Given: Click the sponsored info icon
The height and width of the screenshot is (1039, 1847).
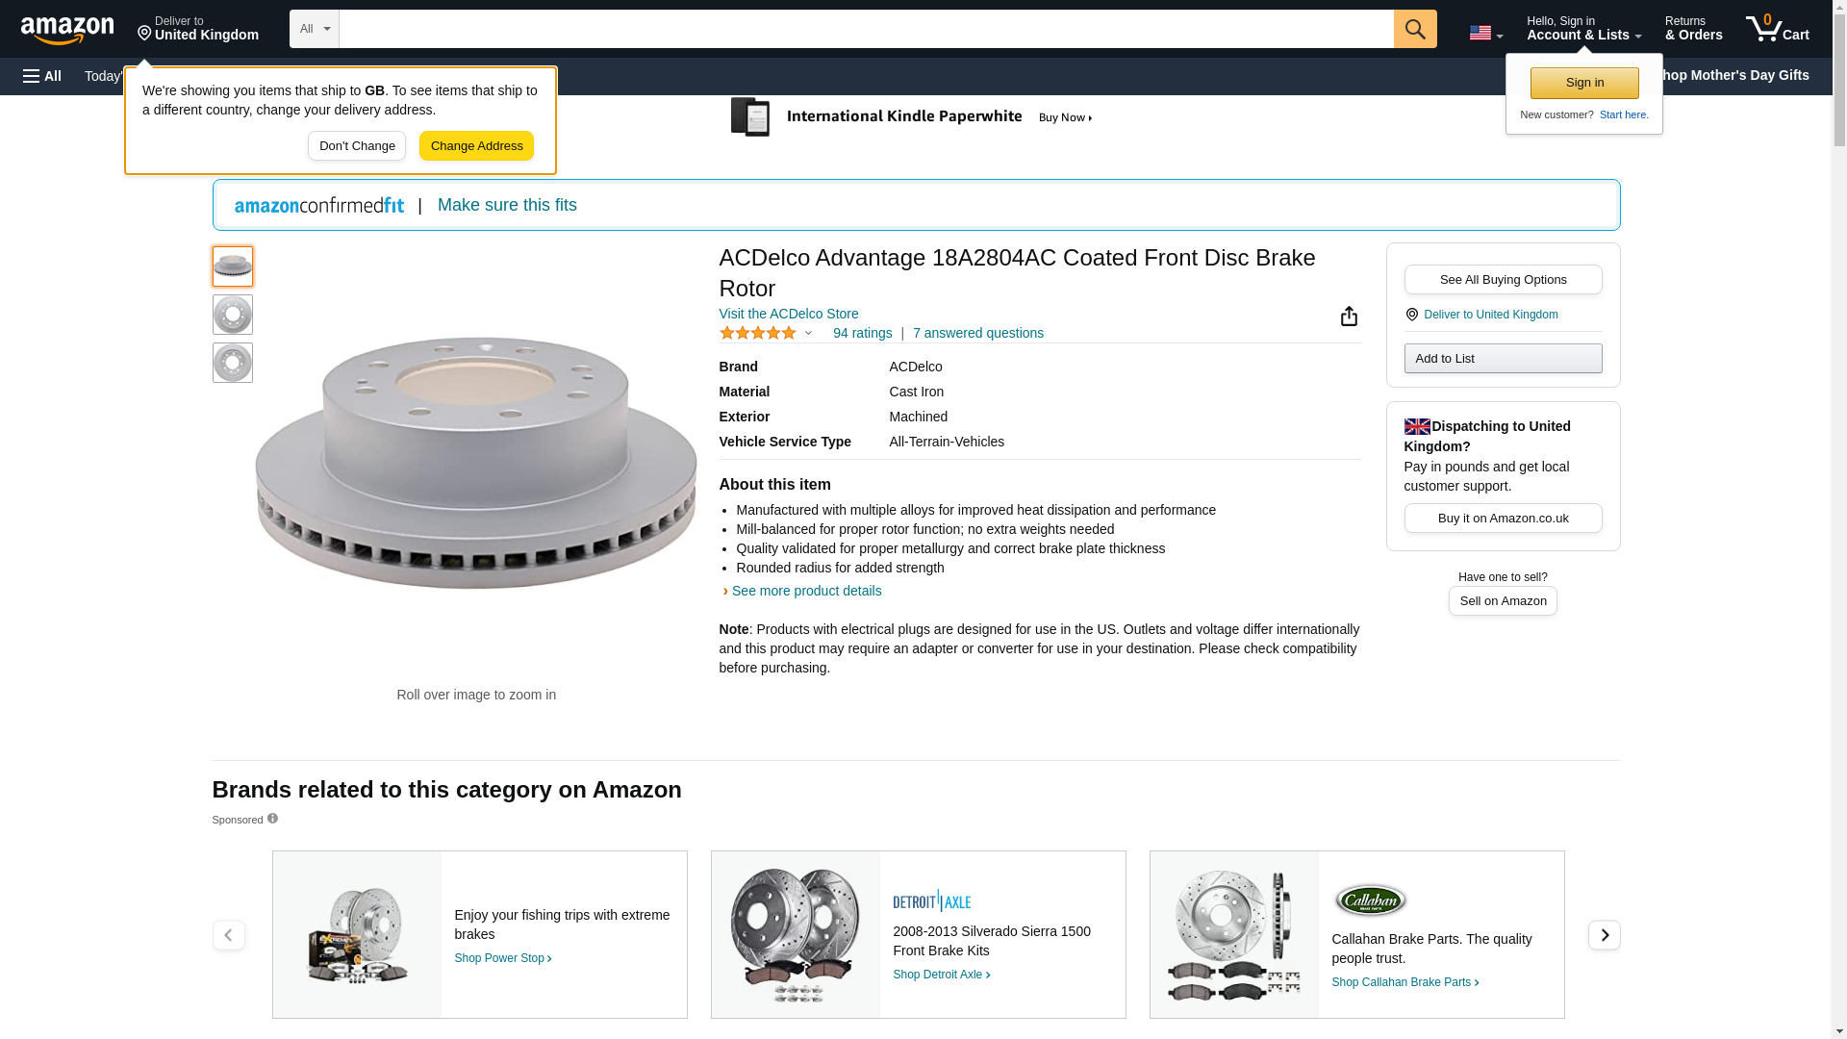Looking at the screenshot, I should click(272, 819).
